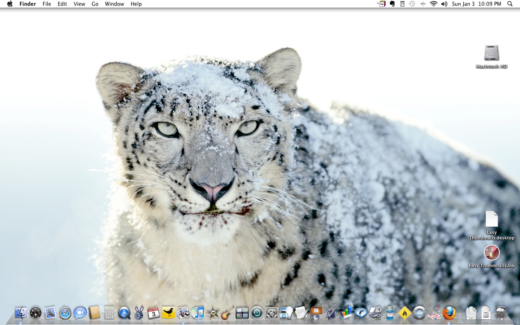Open Spotlight search magnifier
The height and width of the screenshot is (325, 520).
(x=510, y=4)
